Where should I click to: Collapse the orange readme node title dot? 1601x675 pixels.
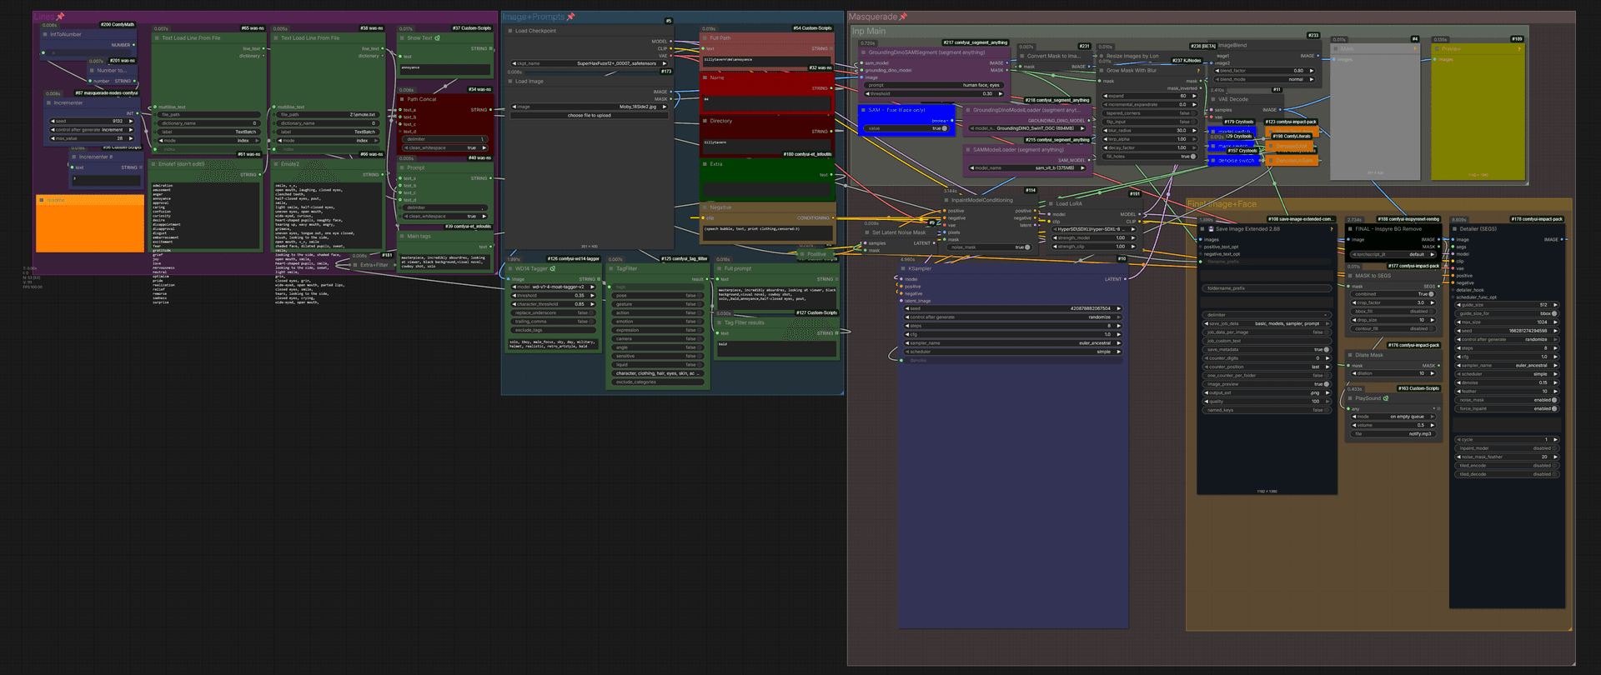click(42, 200)
